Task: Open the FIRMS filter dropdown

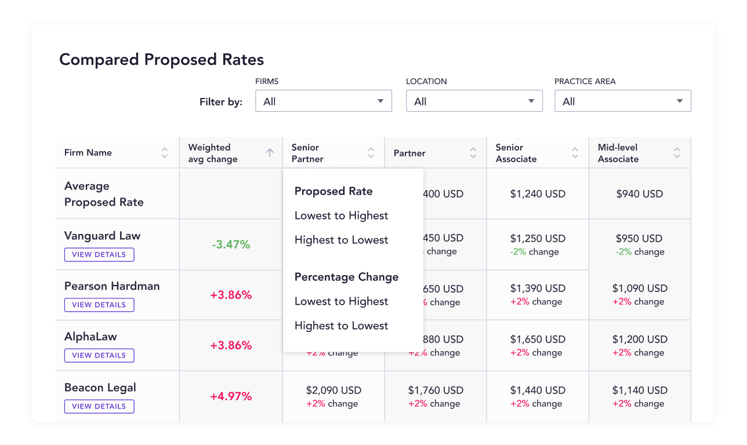Action: click(x=323, y=100)
